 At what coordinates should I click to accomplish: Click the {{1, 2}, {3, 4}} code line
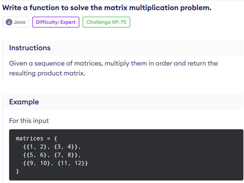(x=52, y=147)
